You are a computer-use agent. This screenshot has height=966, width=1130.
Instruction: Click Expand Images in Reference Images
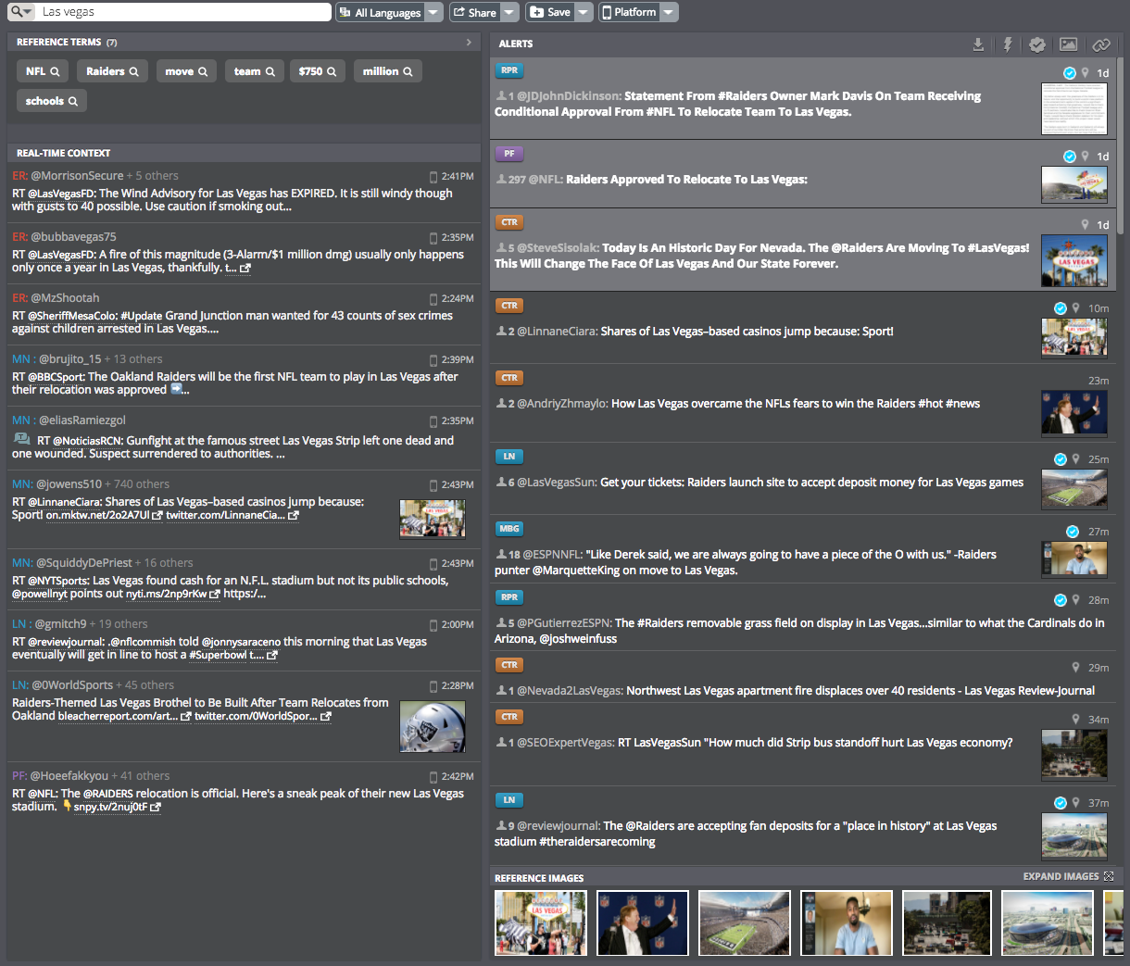pyautogui.click(x=1068, y=876)
